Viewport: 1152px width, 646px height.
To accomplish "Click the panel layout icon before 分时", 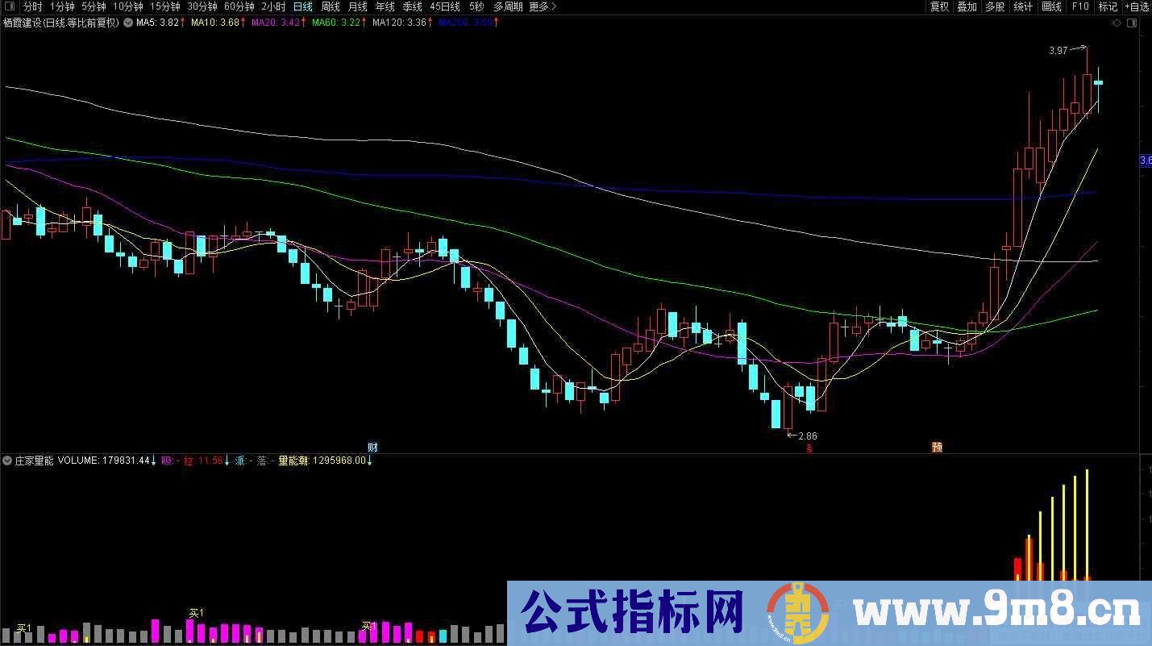I will coord(9,6).
